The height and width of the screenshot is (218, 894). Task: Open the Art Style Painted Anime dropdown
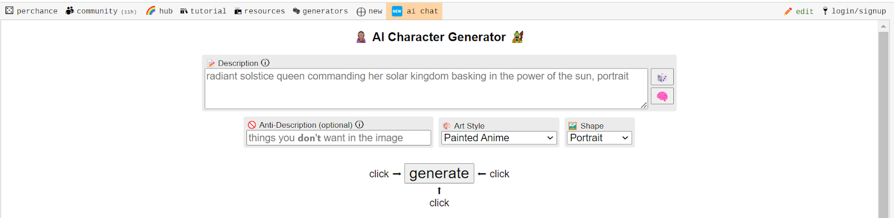coord(499,138)
